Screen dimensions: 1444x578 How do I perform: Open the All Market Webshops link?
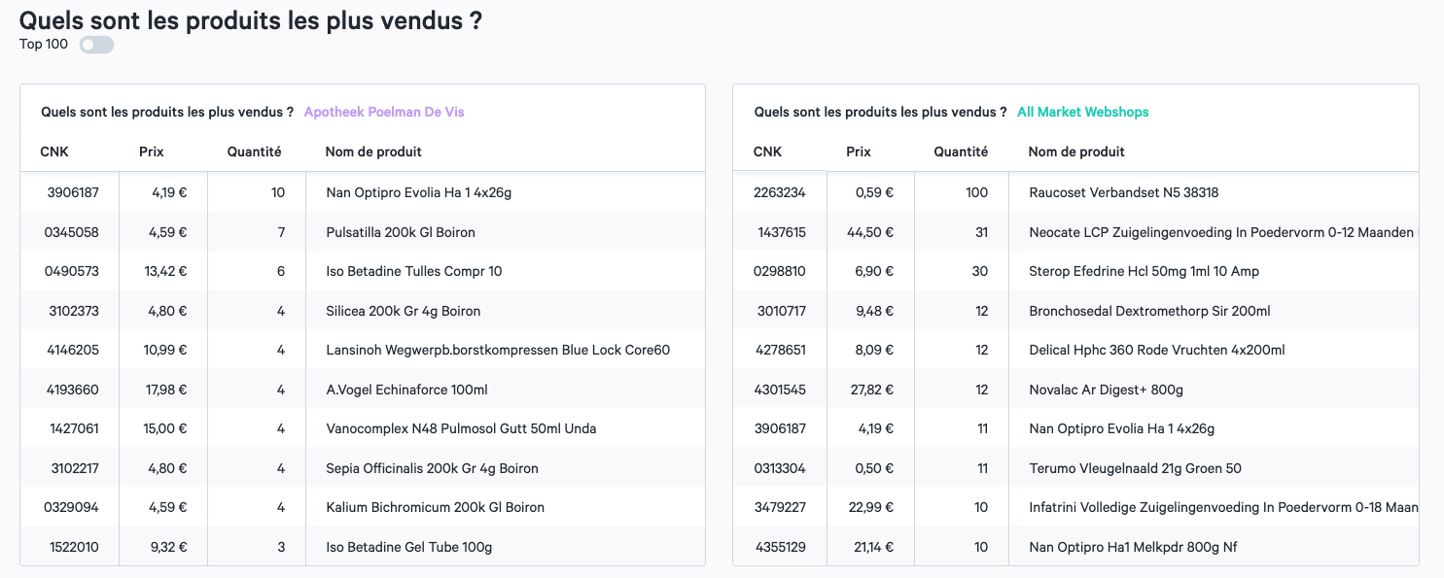[1083, 112]
